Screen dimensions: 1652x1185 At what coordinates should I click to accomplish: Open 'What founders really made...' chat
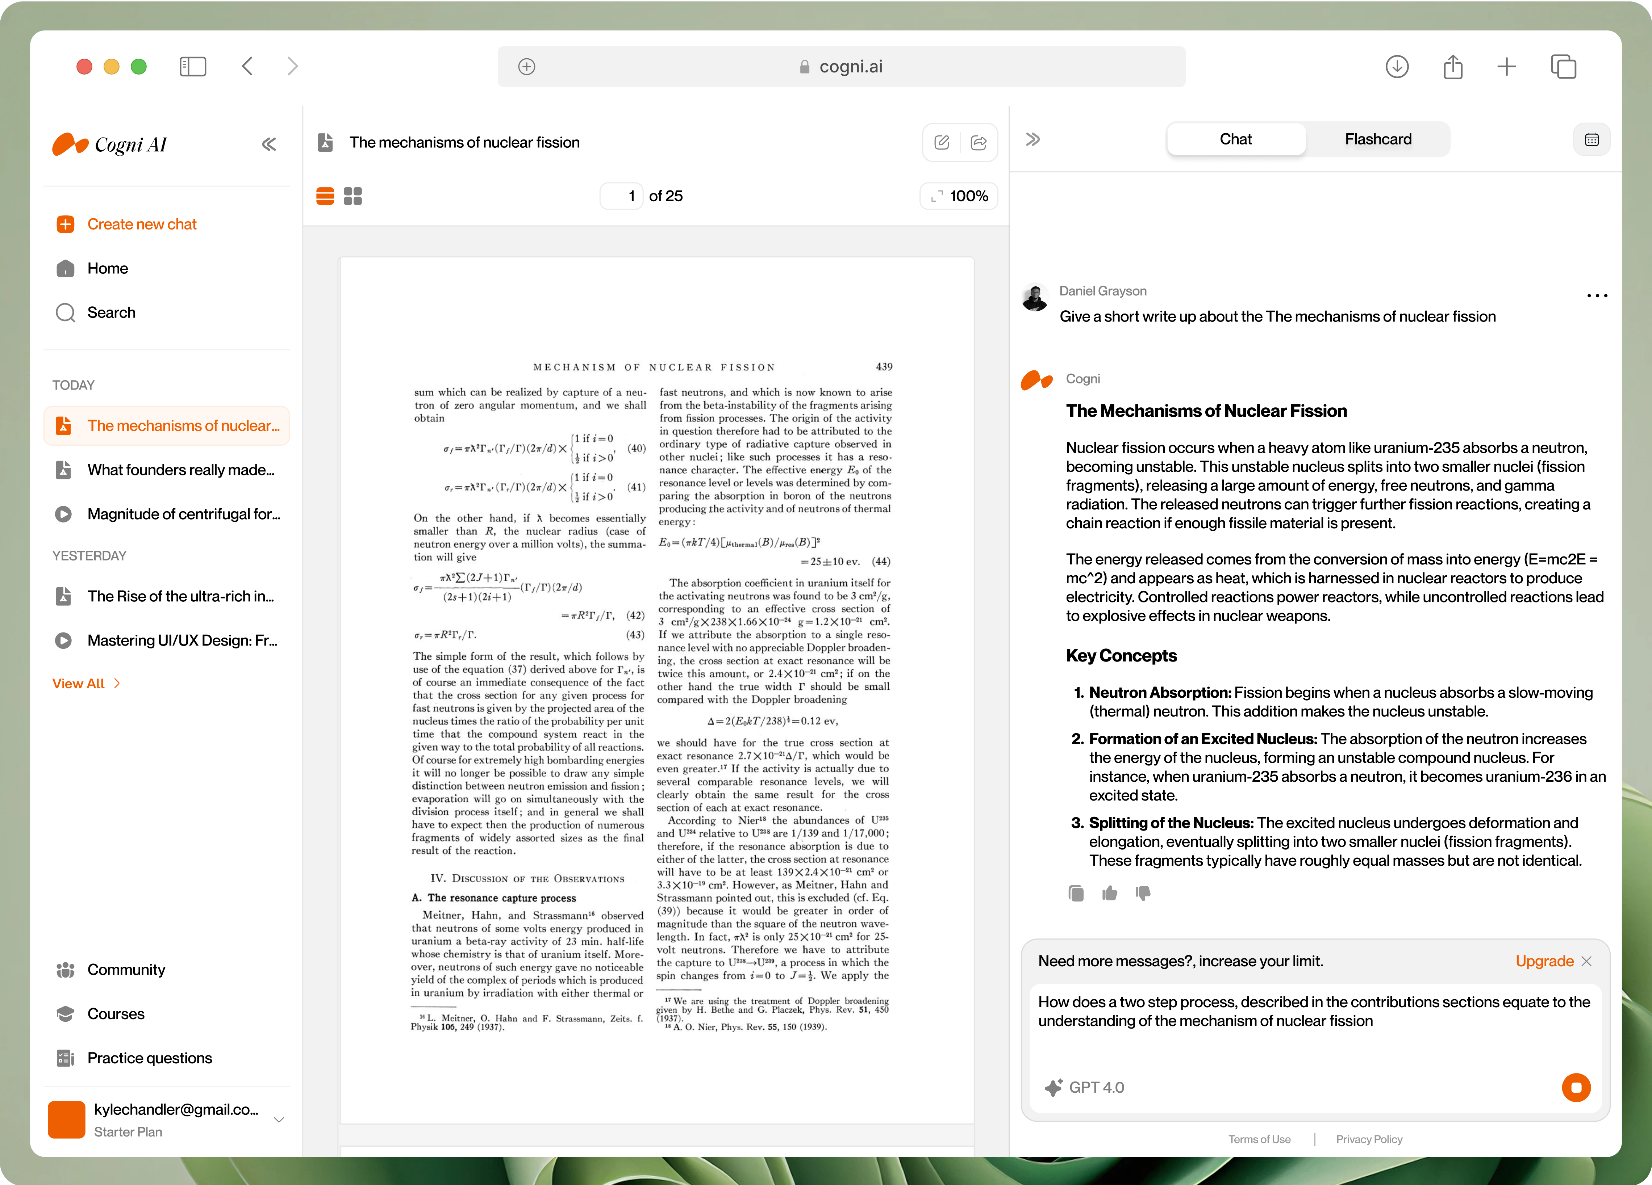click(x=167, y=470)
